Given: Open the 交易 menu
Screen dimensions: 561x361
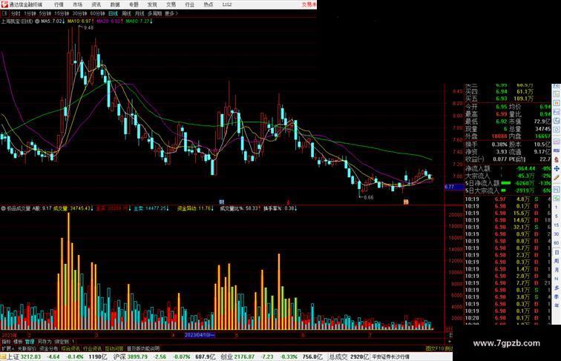Looking at the screenshot, I should [171, 4].
